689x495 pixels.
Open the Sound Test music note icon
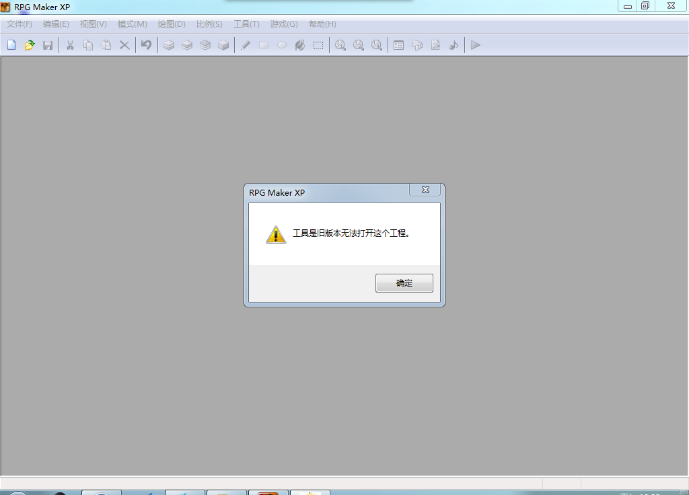(454, 45)
